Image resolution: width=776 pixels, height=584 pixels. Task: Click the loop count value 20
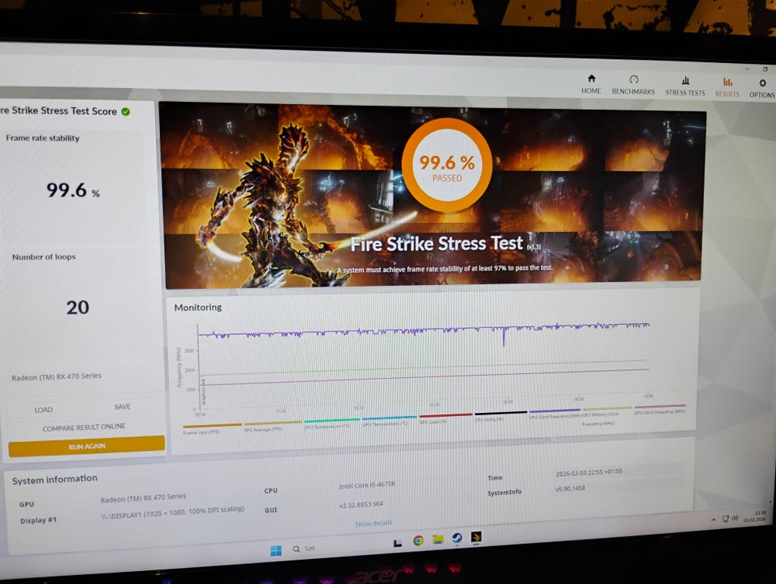78,308
